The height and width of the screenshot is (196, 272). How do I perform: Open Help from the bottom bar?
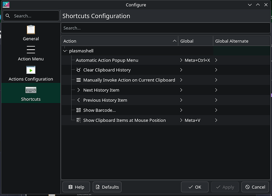click(x=76, y=187)
